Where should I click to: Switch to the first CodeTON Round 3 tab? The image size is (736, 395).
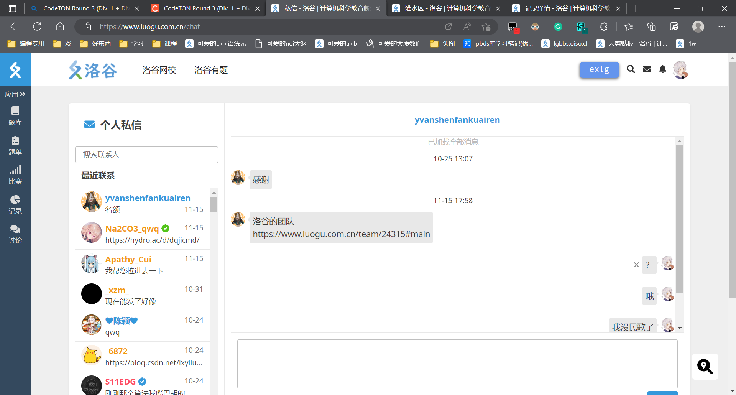coord(85,8)
